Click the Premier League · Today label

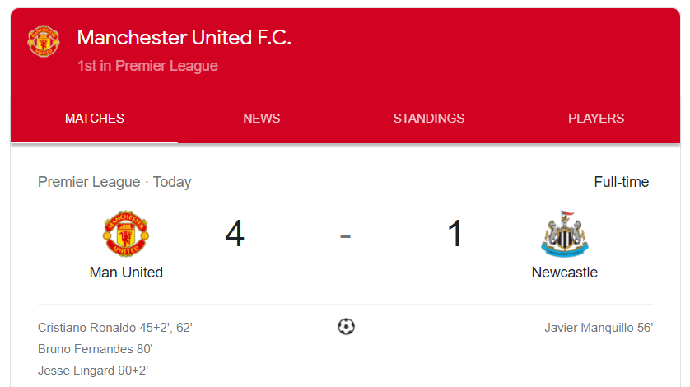(x=114, y=182)
